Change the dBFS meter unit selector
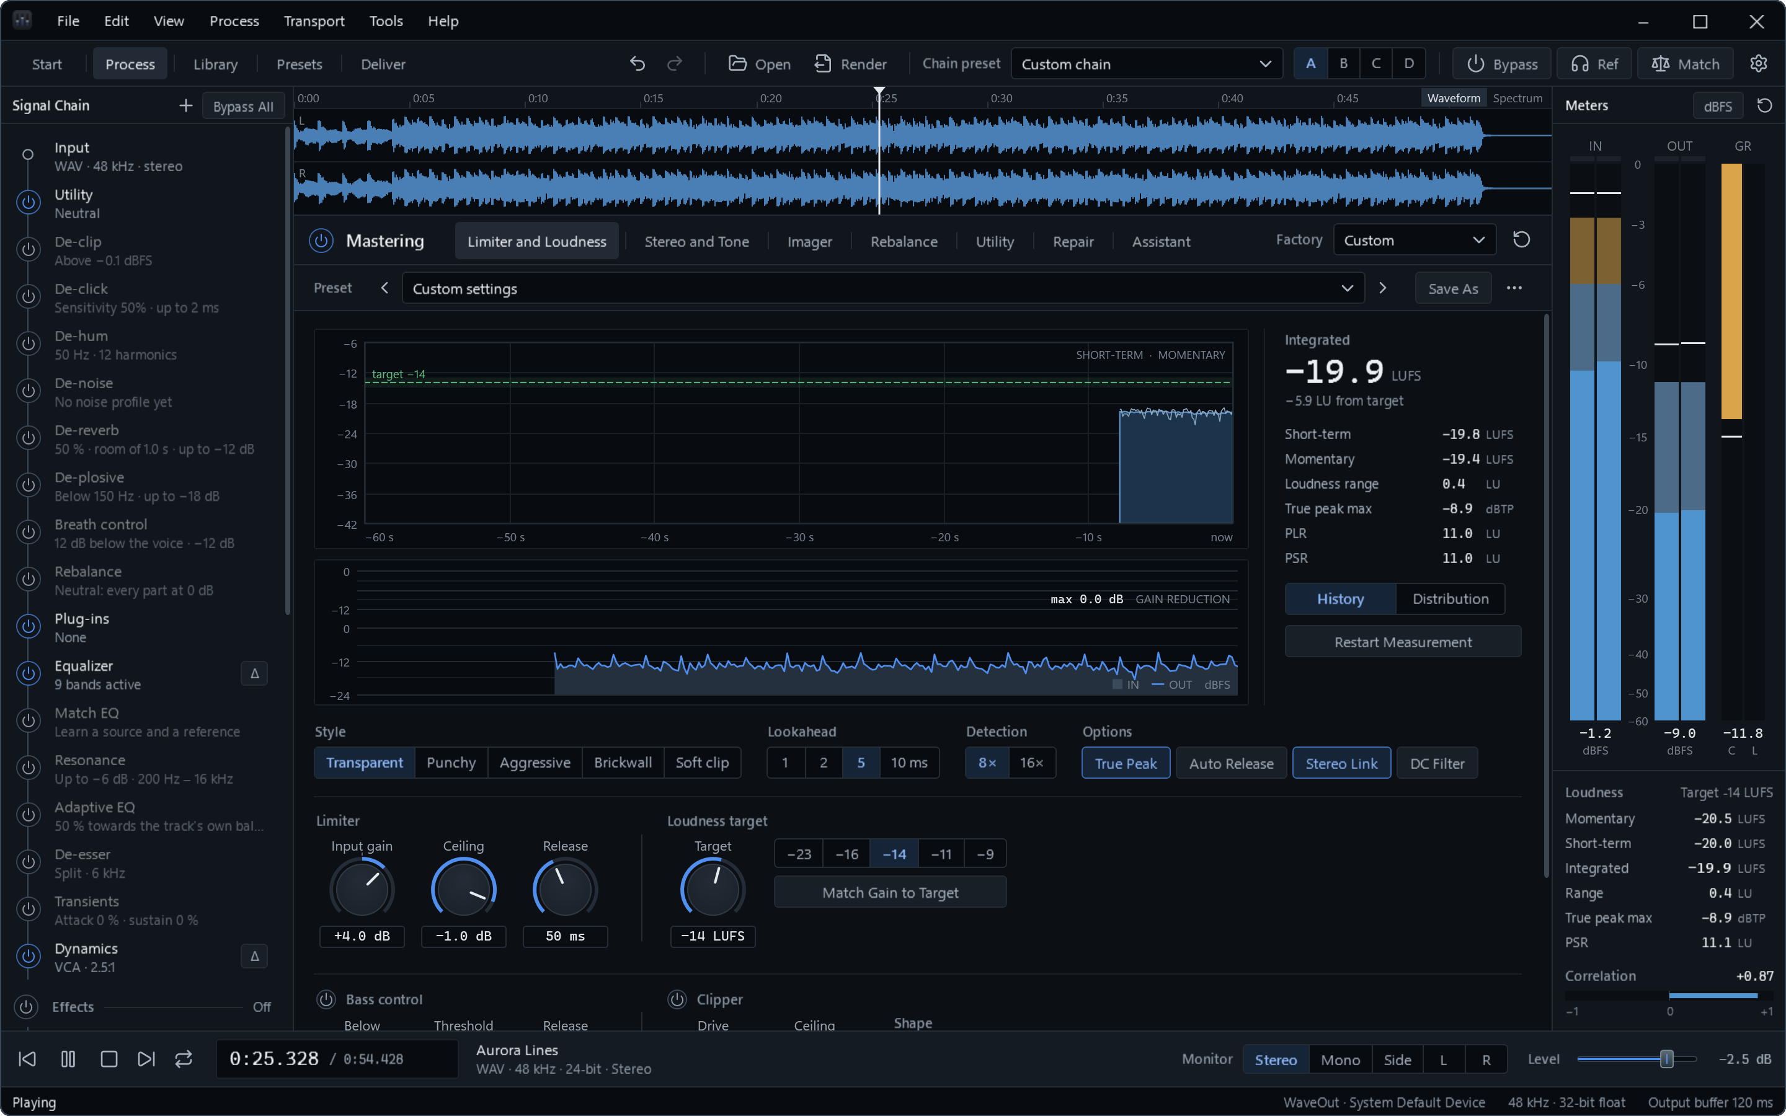Viewport: 1786px width, 1116px height. [x=1717, y=106]
